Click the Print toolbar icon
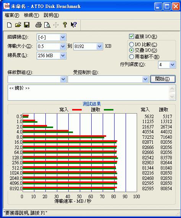181x218 pixels. tap(39, 25)
